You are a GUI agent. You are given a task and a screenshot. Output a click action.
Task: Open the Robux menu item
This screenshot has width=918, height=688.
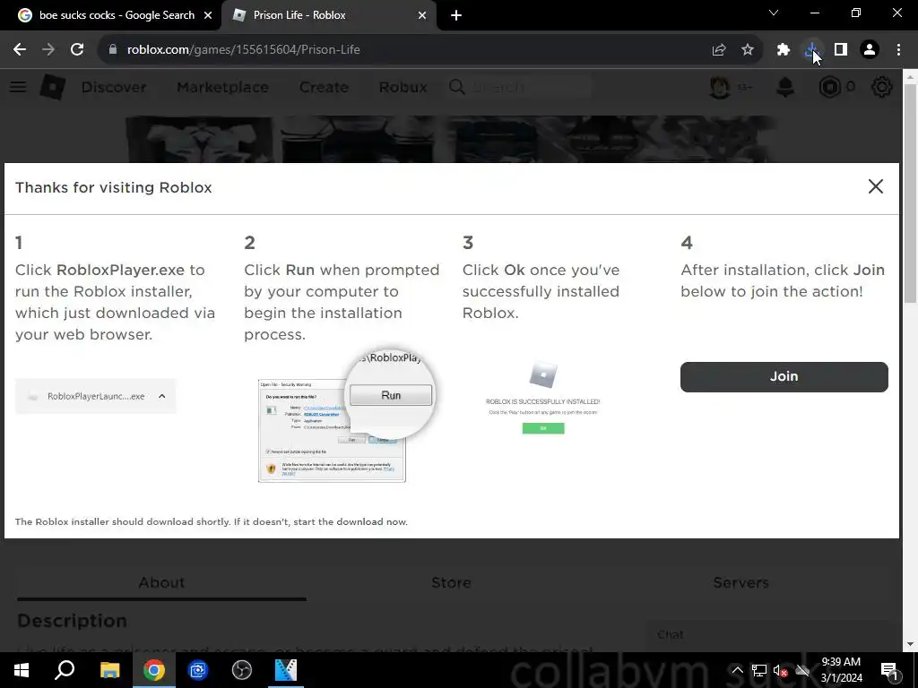tap(403, 87)
